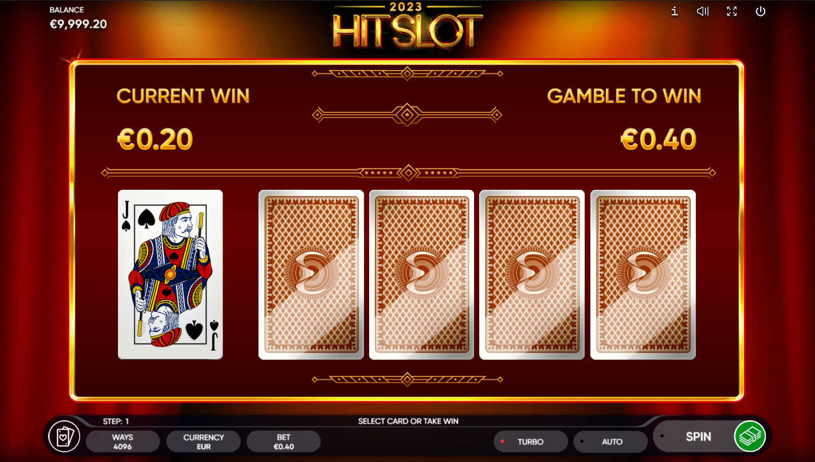Image resolution: width=815 pixels, height=462 pixels.
Task: Open the Bet €0.40 selector
Action: tap(283, 442)
